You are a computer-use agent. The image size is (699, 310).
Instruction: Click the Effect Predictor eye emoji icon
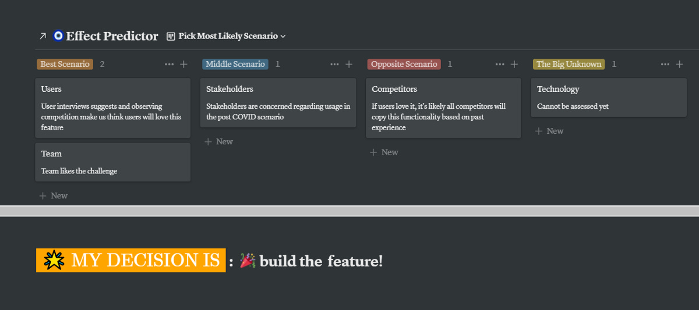pos(58,36)
